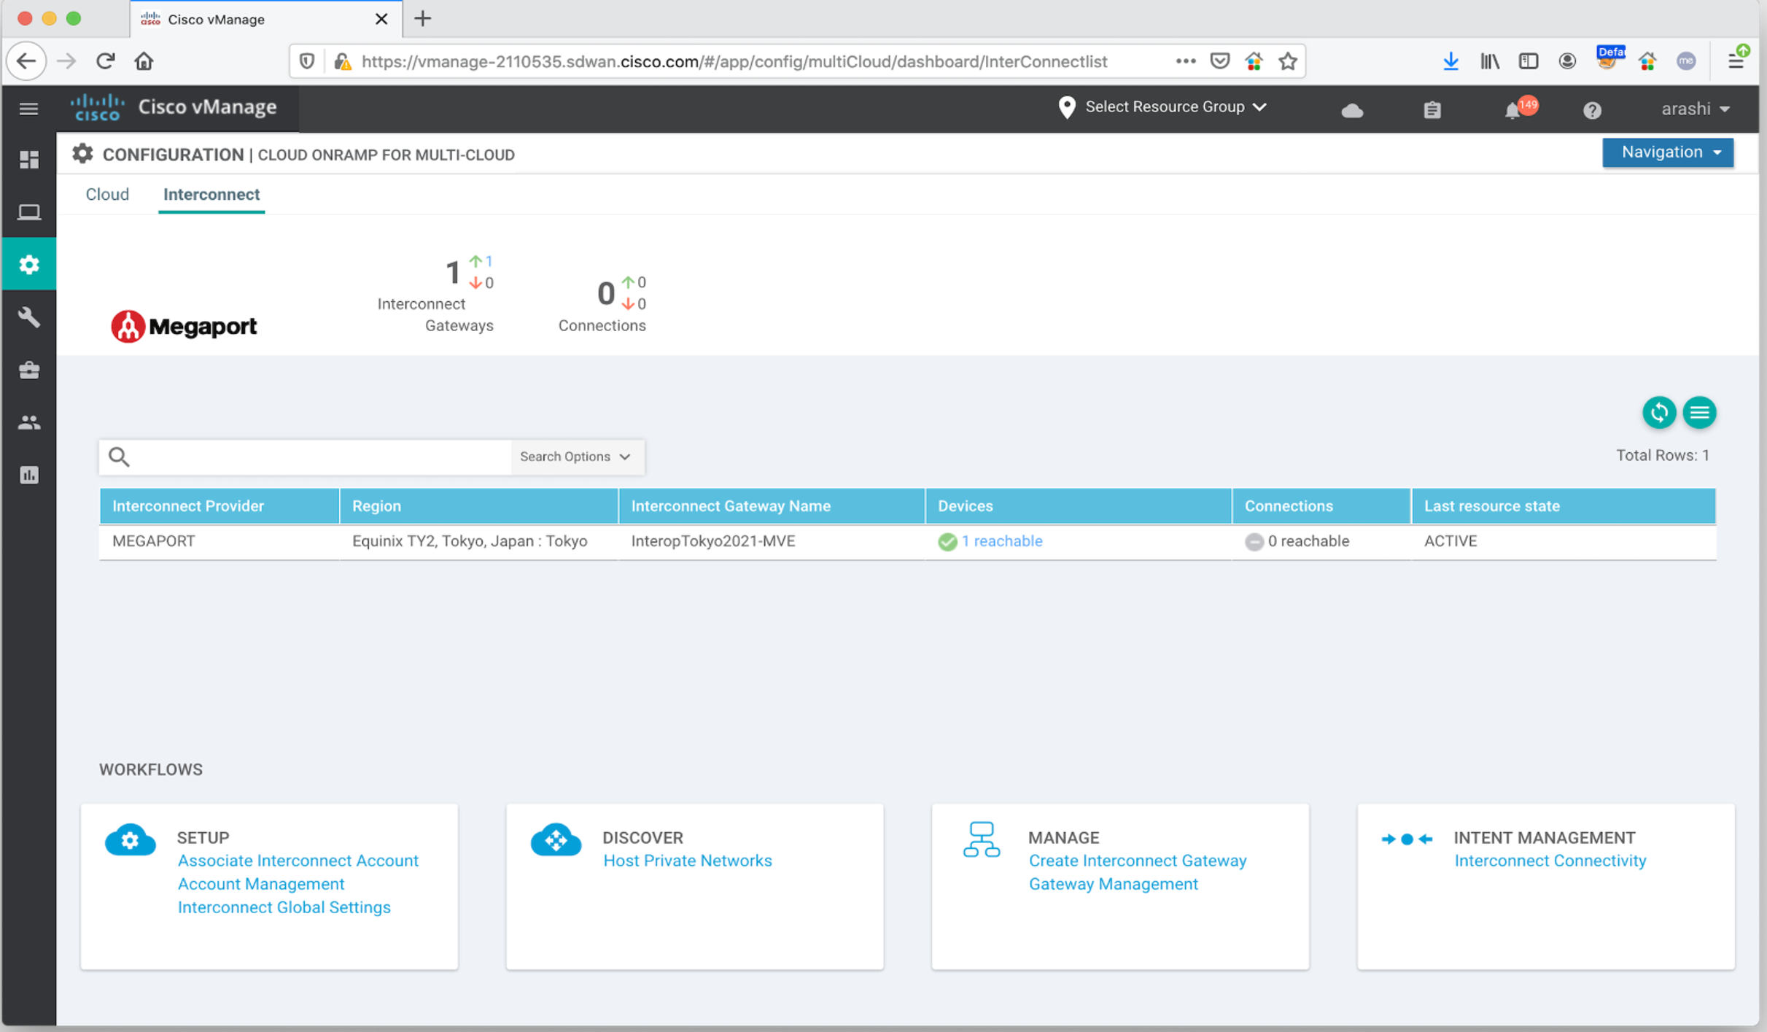Open the hamburger menu in vManage header

(28, 109)
